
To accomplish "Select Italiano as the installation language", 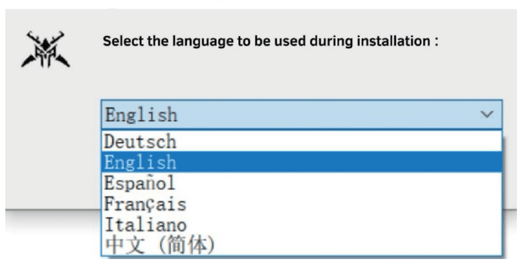I will click(x=144, y=224).
